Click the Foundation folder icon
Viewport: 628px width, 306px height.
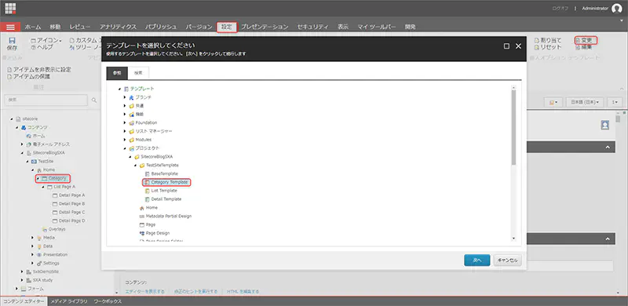pyautogui.click(x=131, y=122)
